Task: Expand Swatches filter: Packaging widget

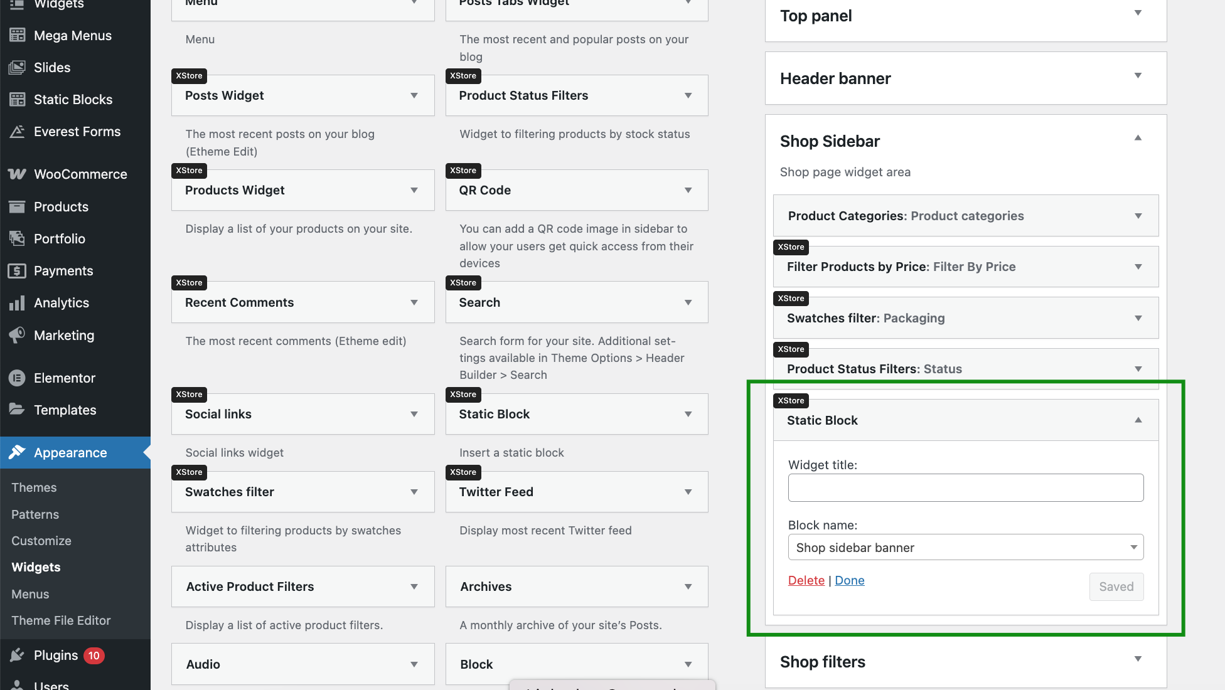Action: [1138, 318]
